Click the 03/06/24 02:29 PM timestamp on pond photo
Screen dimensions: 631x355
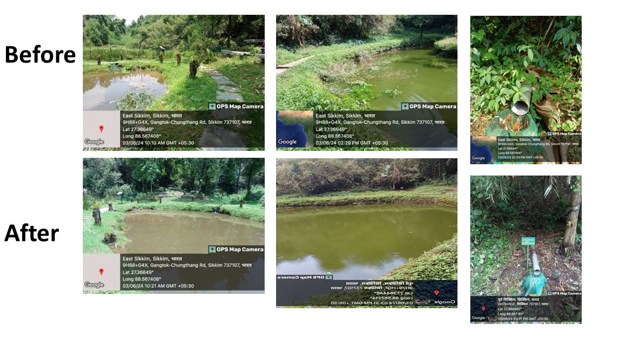click(x=351, y=143)
